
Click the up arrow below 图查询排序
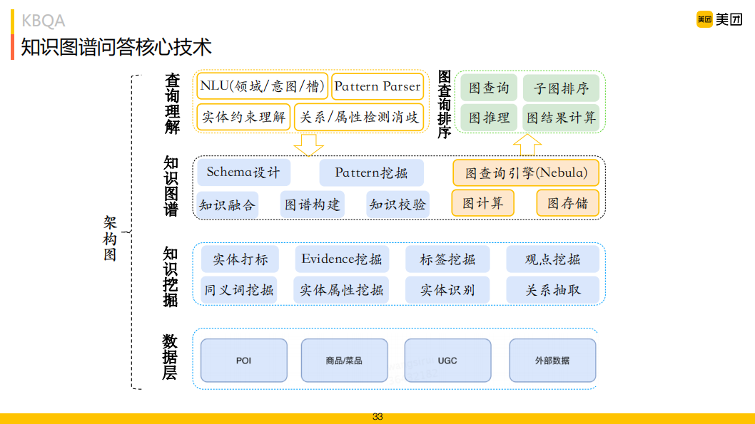coord(527,144)
